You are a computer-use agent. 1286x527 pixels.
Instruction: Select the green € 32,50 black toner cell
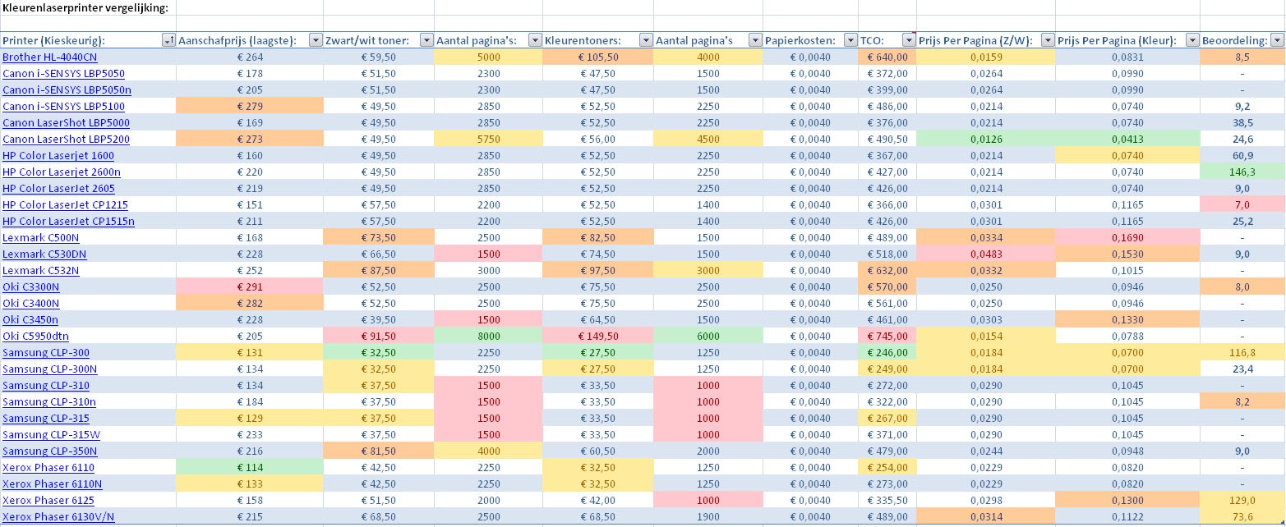(x=379, y=353)
